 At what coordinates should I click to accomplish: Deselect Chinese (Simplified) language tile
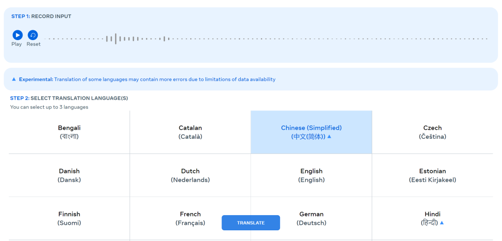pyautogui.click(x=311, y=132)
